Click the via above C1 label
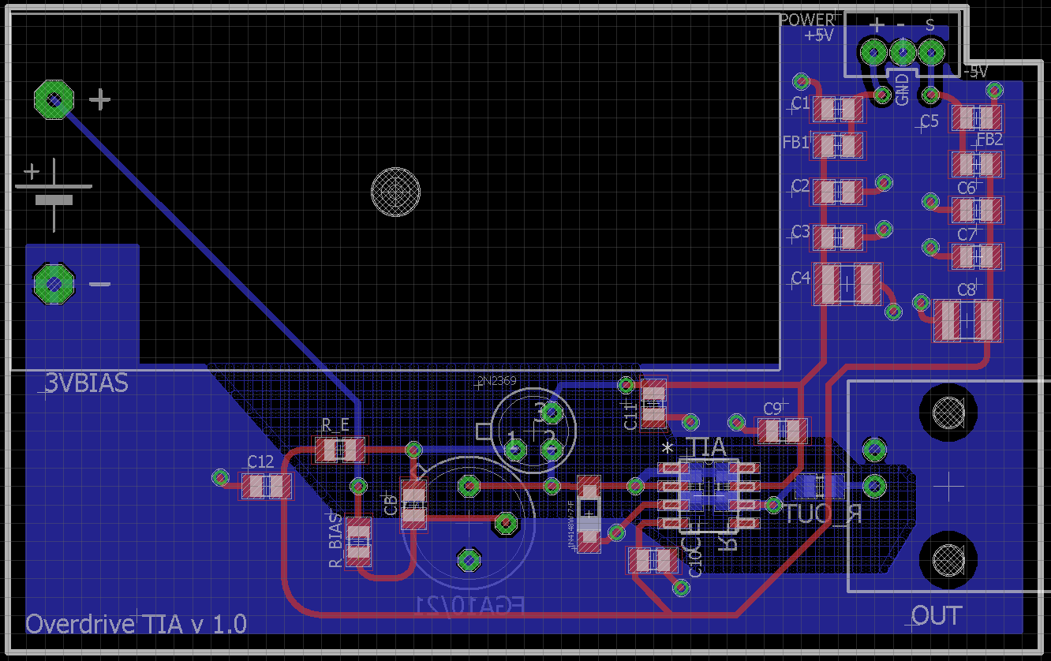The image size is (1051, 661). pyautogui.click(x=802, y=81)
